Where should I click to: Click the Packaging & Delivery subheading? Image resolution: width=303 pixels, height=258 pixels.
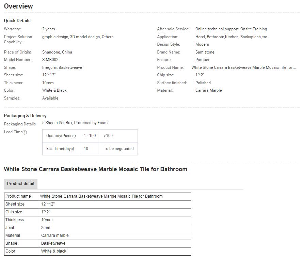click(x=25, y=116)
